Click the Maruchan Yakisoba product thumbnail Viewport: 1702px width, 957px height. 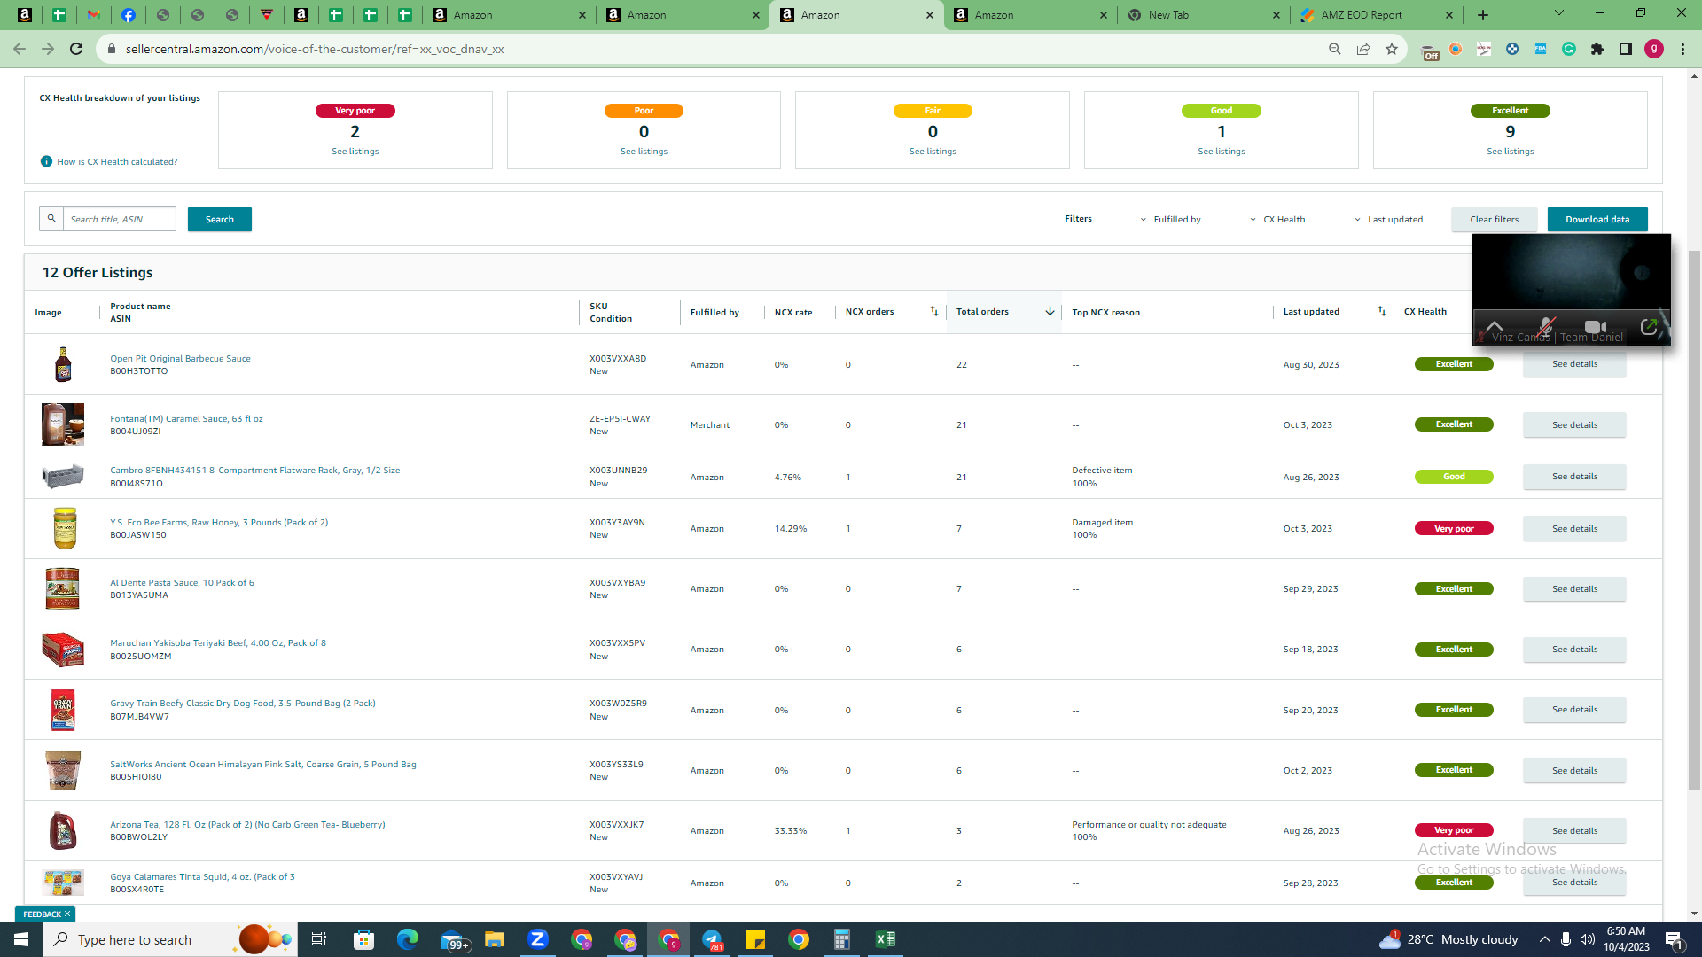coord(63,650)
